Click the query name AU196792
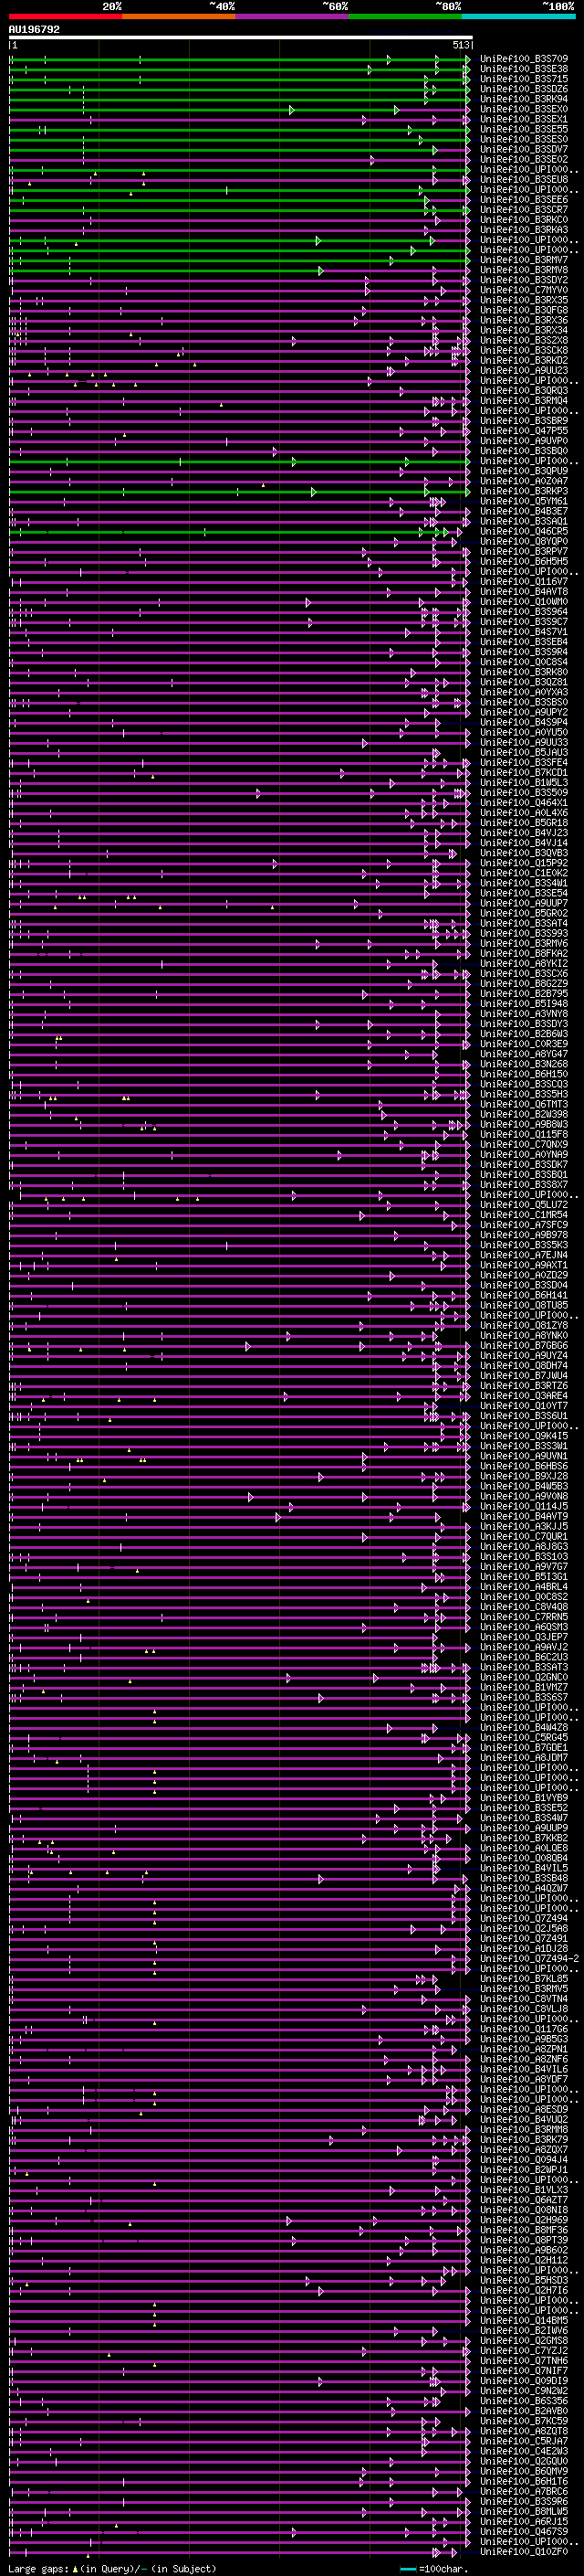 (34, 30)
